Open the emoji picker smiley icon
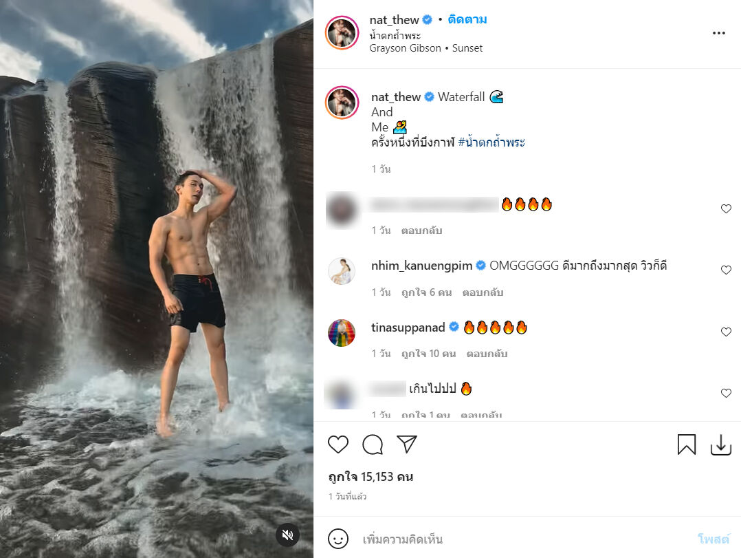 pos(338,539)
